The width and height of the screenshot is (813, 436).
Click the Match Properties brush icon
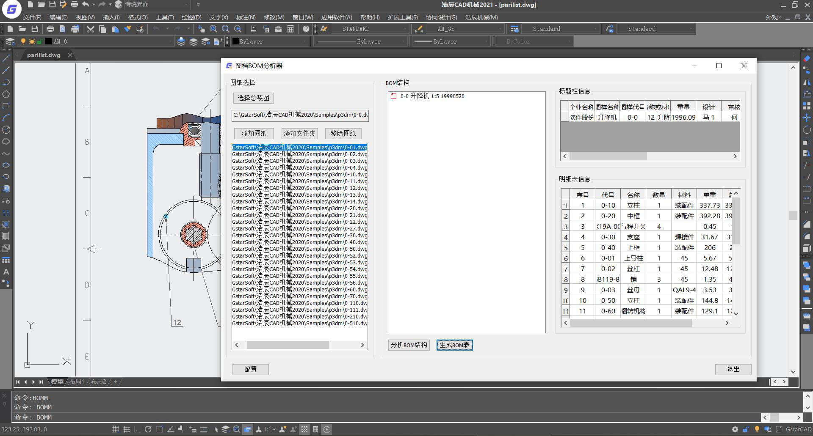tap(127, 29)
